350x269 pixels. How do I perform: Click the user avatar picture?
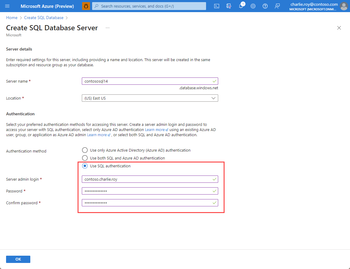[344, 6]
